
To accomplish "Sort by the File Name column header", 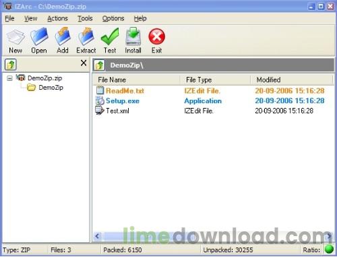I will 136,80.
